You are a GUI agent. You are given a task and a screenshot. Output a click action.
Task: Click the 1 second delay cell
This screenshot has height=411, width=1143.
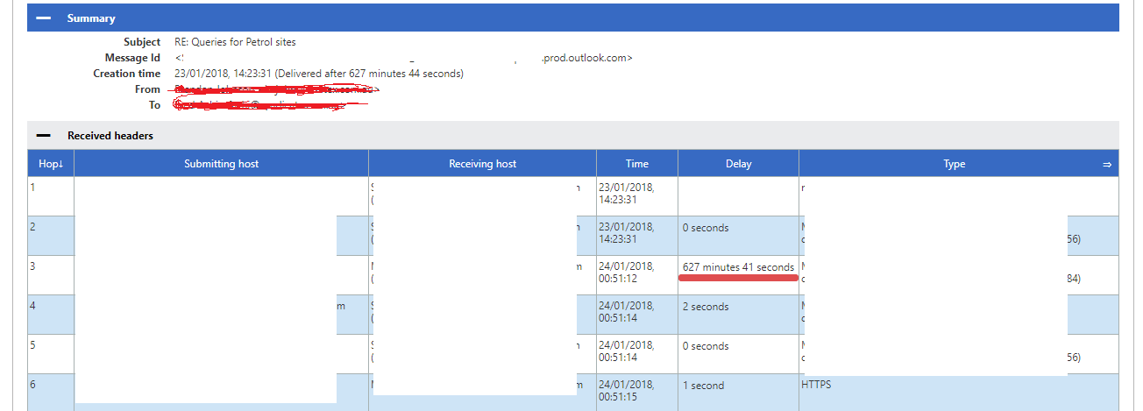click(738, 393)
